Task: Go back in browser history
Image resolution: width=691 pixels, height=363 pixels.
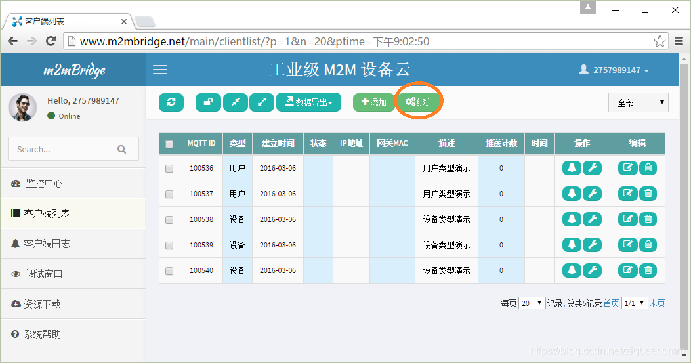Action: pyautogui.click(x=12, y=41)
